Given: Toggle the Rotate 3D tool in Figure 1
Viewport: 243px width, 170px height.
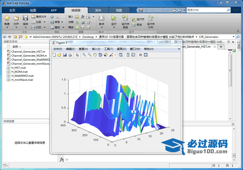Looking at the screenshot, I should tap(100, 55).
